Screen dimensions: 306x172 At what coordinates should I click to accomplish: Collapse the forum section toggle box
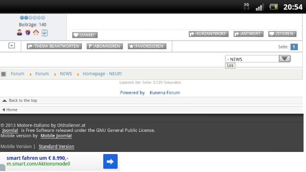[11, 45]
